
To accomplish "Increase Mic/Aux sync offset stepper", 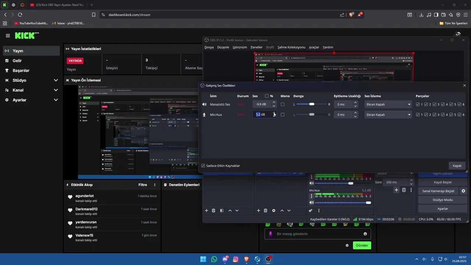I will 355,113.
